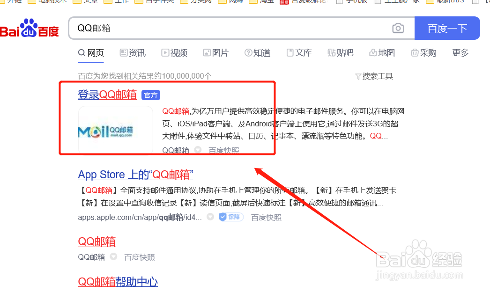Click the 视频 tab play icon
Viewport: 490px width, 292px height.
pyautogui.click(x=165, y=52)
